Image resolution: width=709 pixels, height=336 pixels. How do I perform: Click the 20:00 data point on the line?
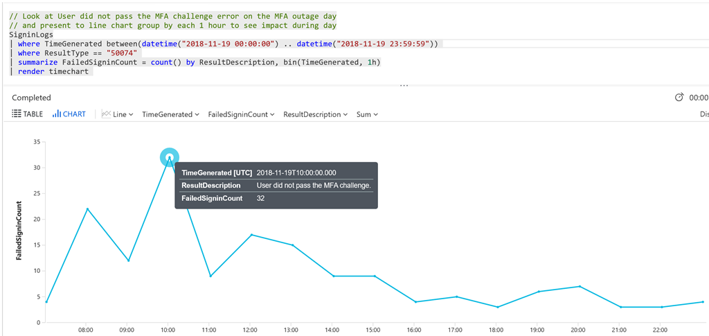pyautogui.click(x=580, y=286)
